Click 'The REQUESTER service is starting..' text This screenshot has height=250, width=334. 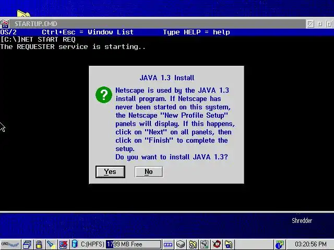coord(73,47)
